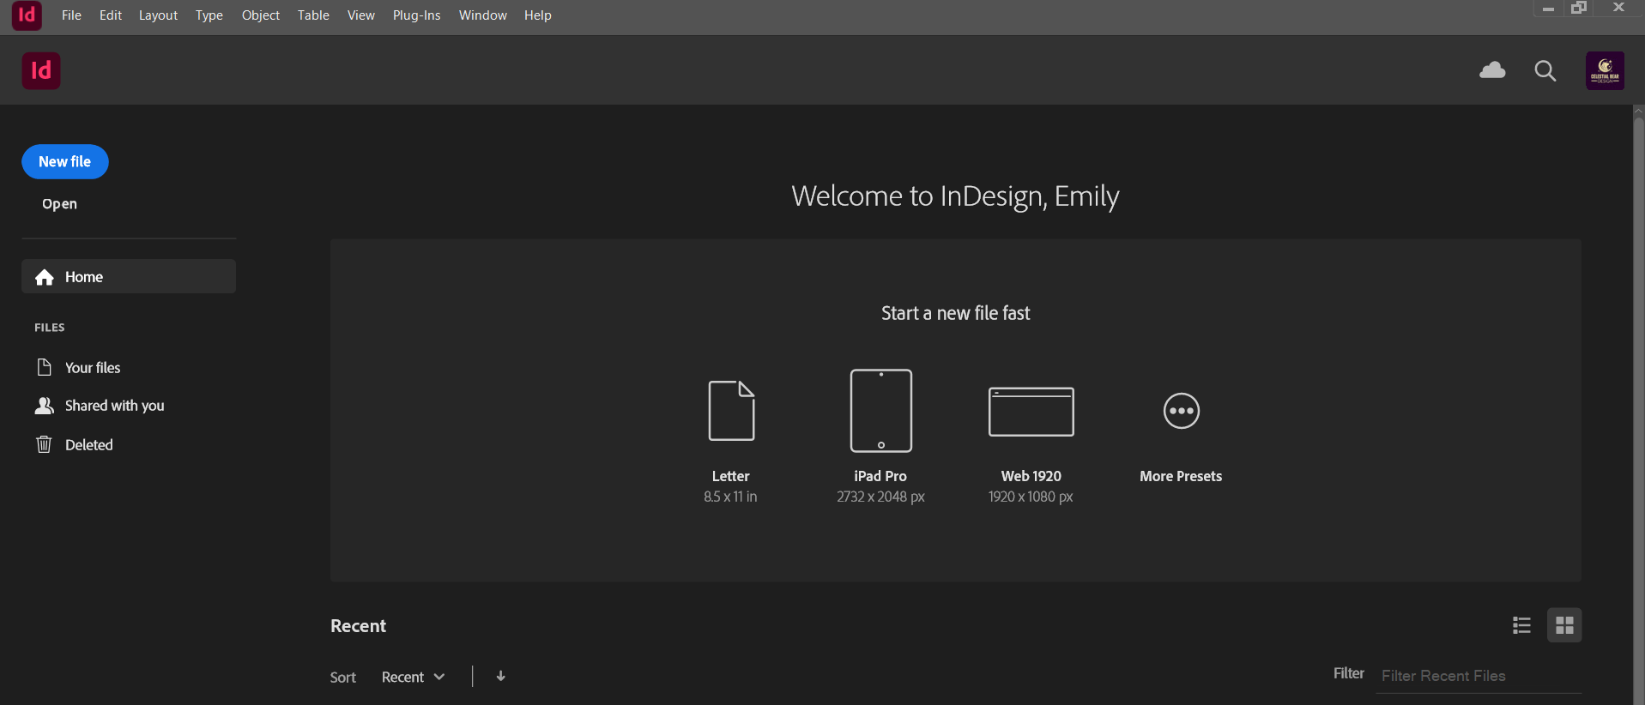Click the Deleted trash can icon

point(44,444)
